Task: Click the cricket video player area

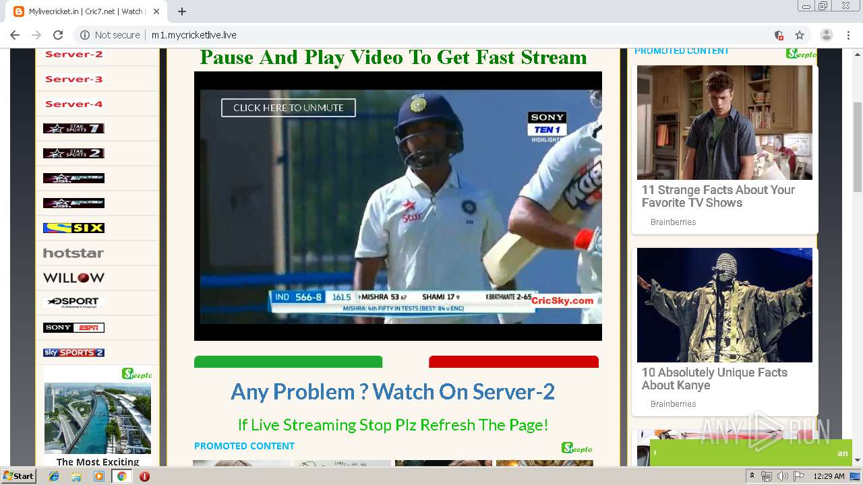Action: coord(398,206)
